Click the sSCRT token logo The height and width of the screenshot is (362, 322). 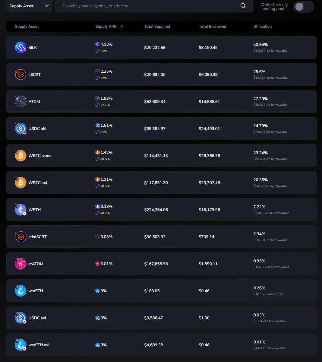click(21, 75)
